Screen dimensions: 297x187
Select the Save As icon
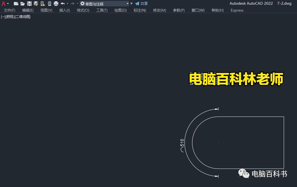point(35,4)
